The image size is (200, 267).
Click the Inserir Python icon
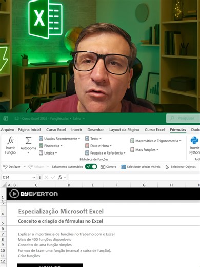(194, 141)
